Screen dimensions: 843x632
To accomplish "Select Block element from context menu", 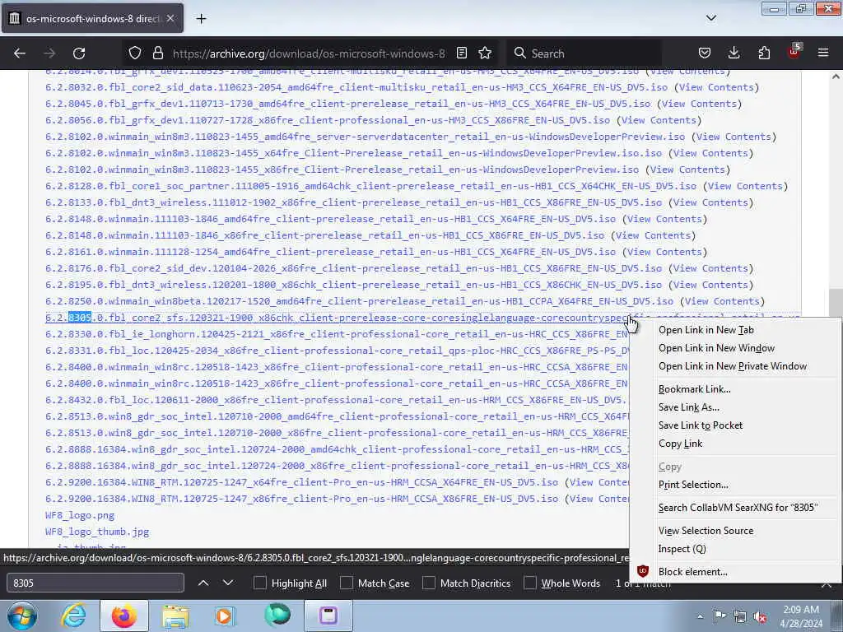I will coord(692,572).
